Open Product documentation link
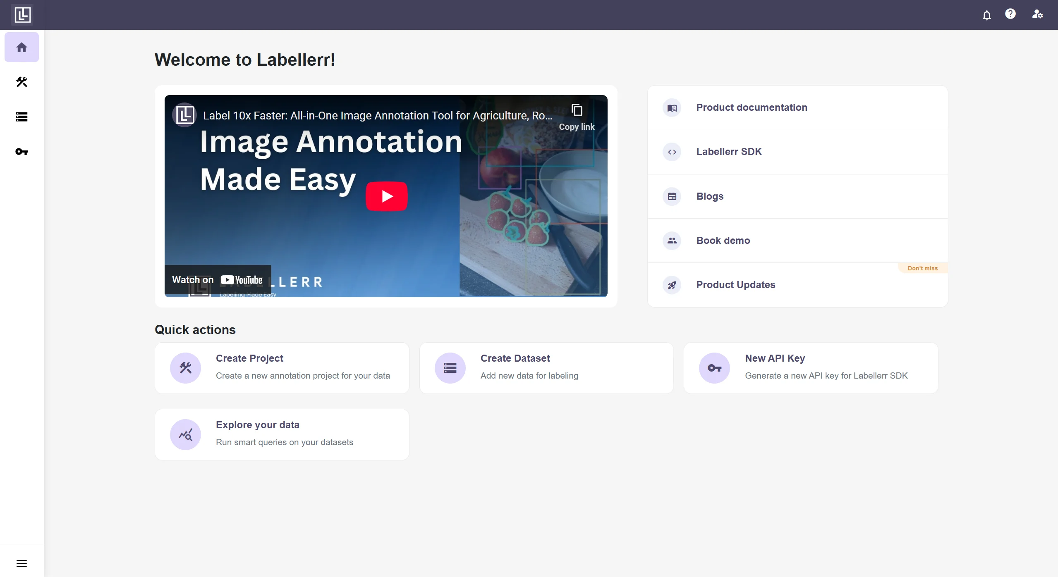This screenshot has width=1058, height=577. (x=751, y=107)
